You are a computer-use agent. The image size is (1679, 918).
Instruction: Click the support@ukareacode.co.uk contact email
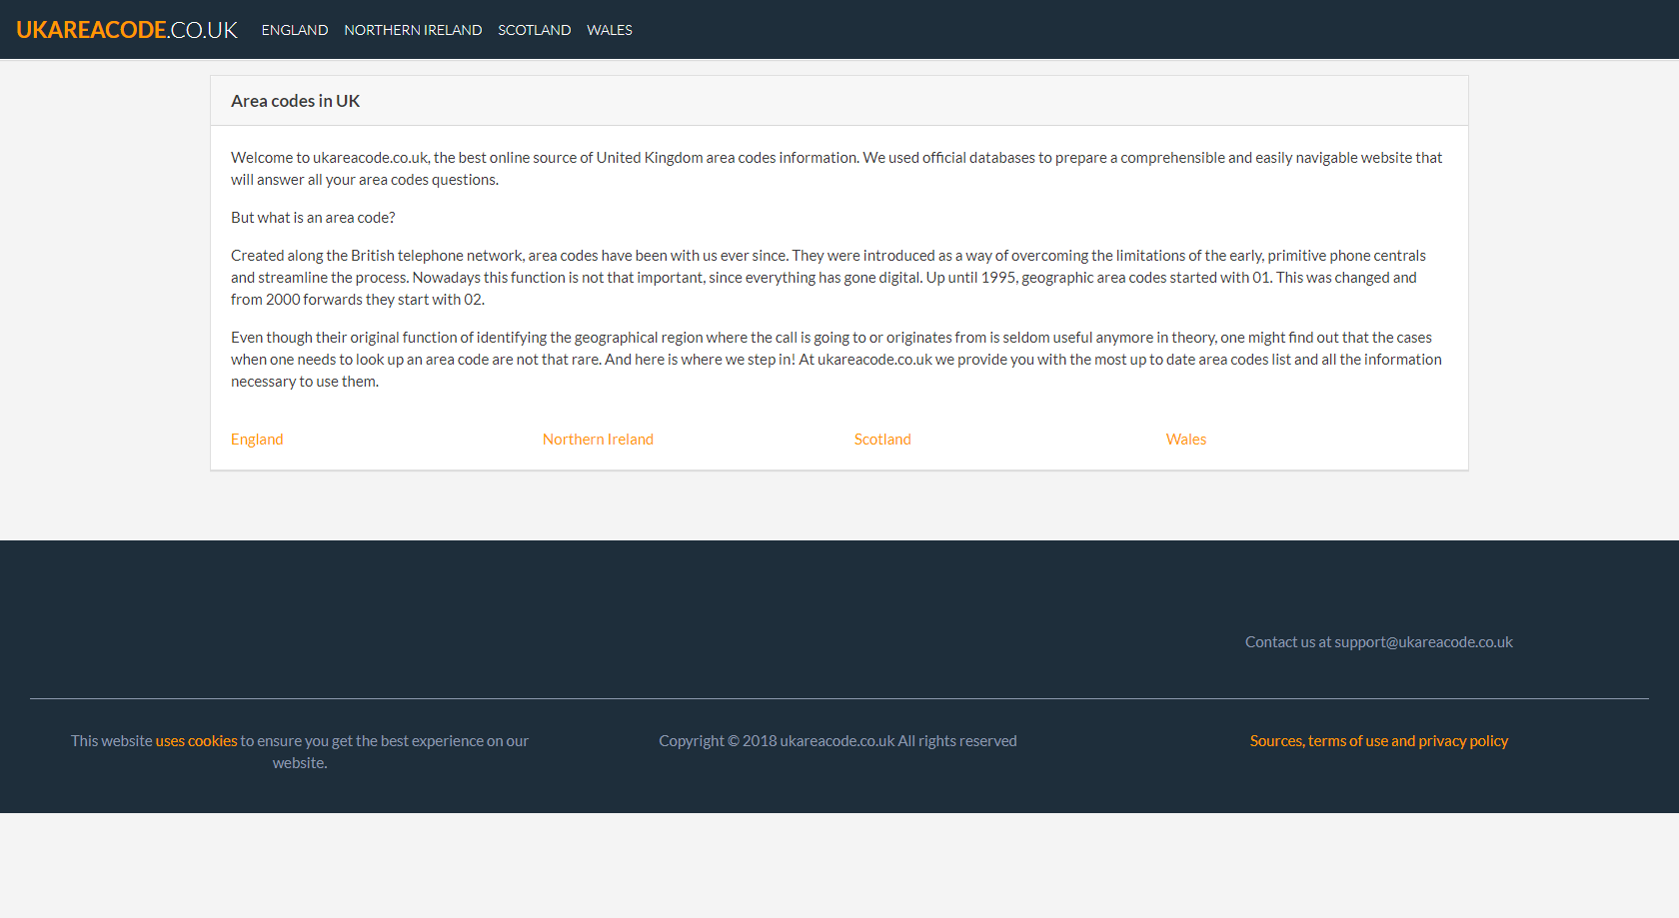click(1423, 642)
